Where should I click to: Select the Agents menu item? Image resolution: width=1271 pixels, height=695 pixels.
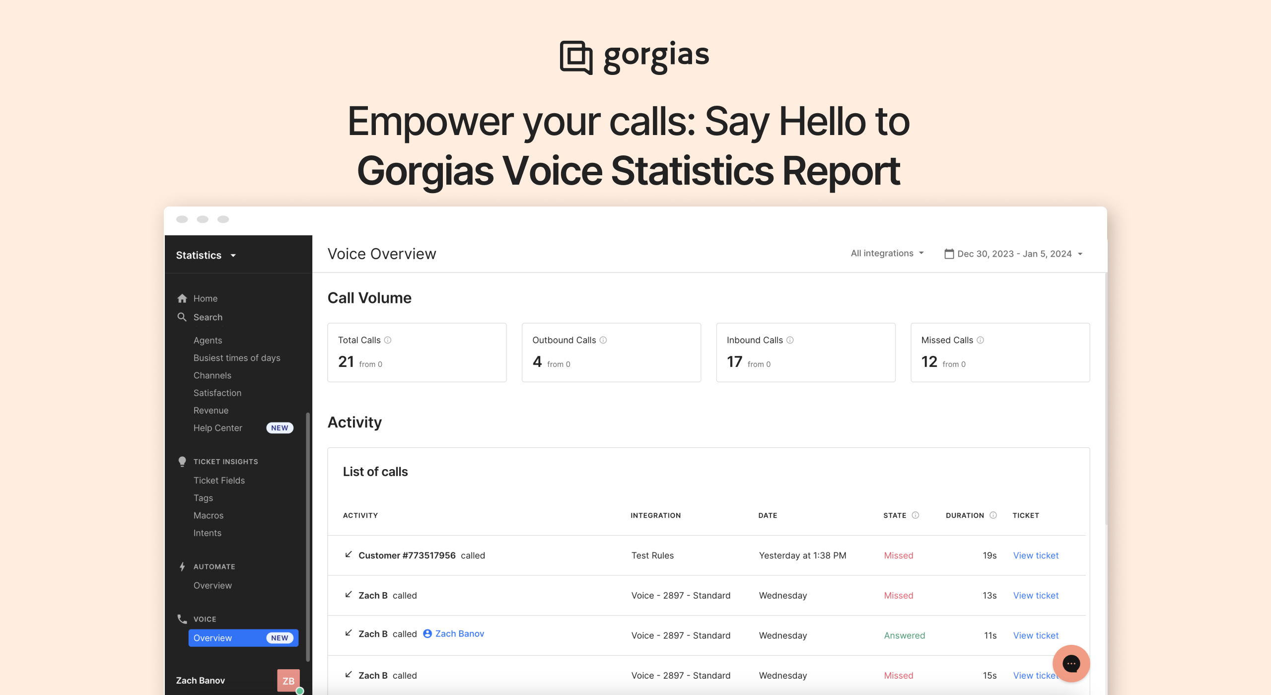(207, 340)
